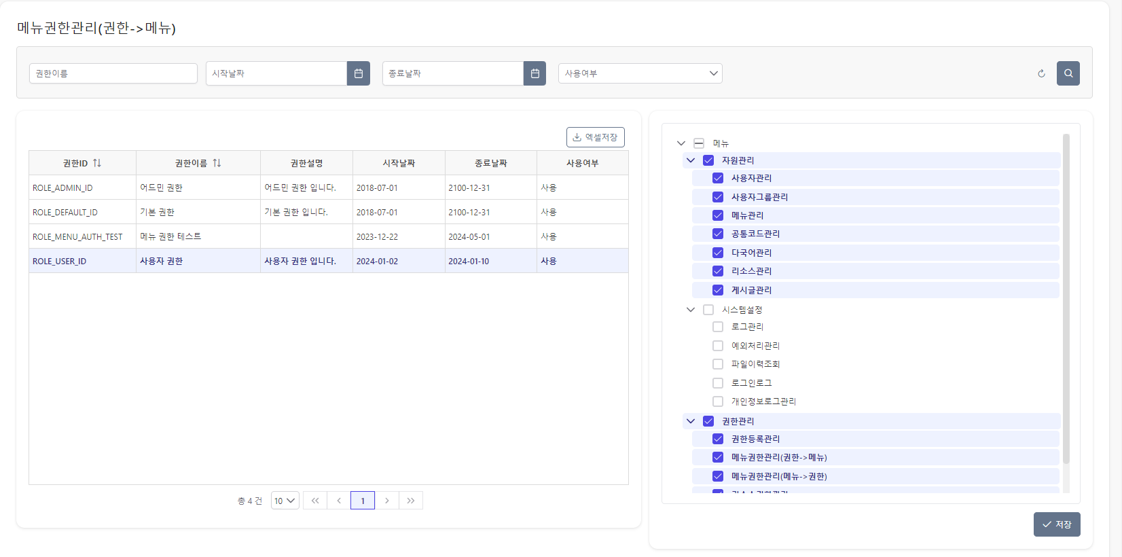Uncheck 메뉴권한관리(권한->메뉴) checkbox
1122x557 pixels.
coord(718,457)
